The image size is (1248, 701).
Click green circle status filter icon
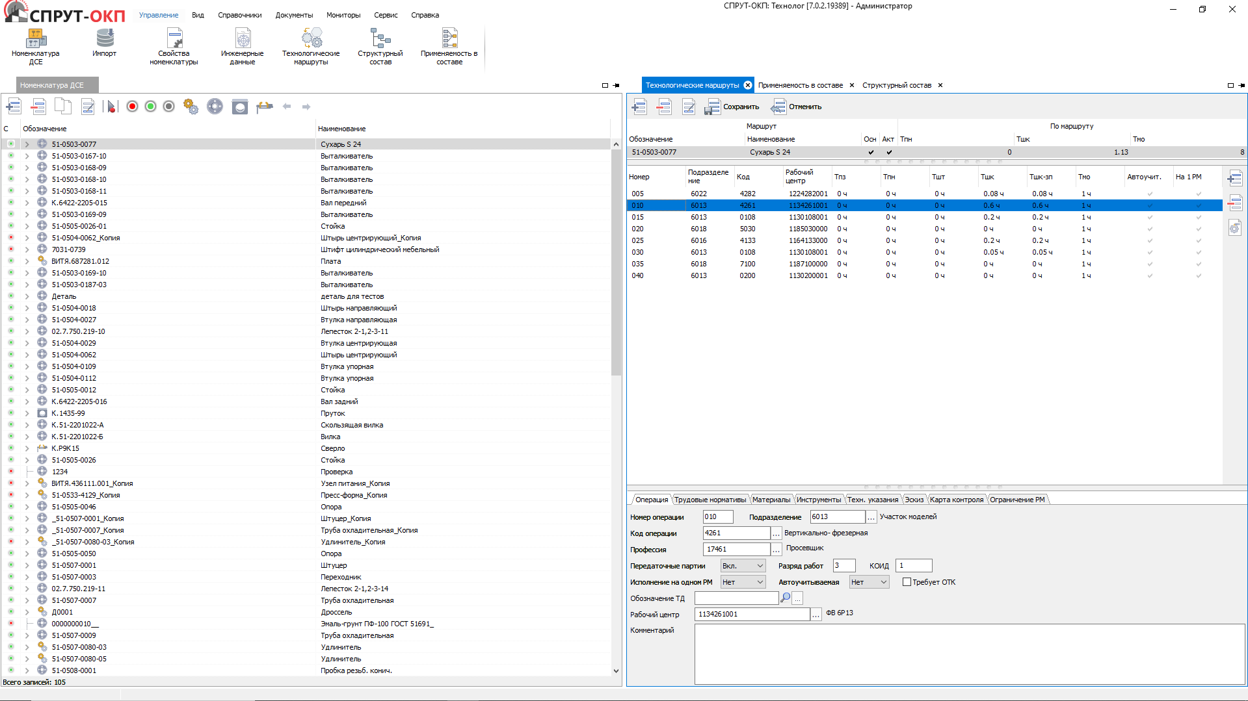pyautogui.click(x=150, y=107)
